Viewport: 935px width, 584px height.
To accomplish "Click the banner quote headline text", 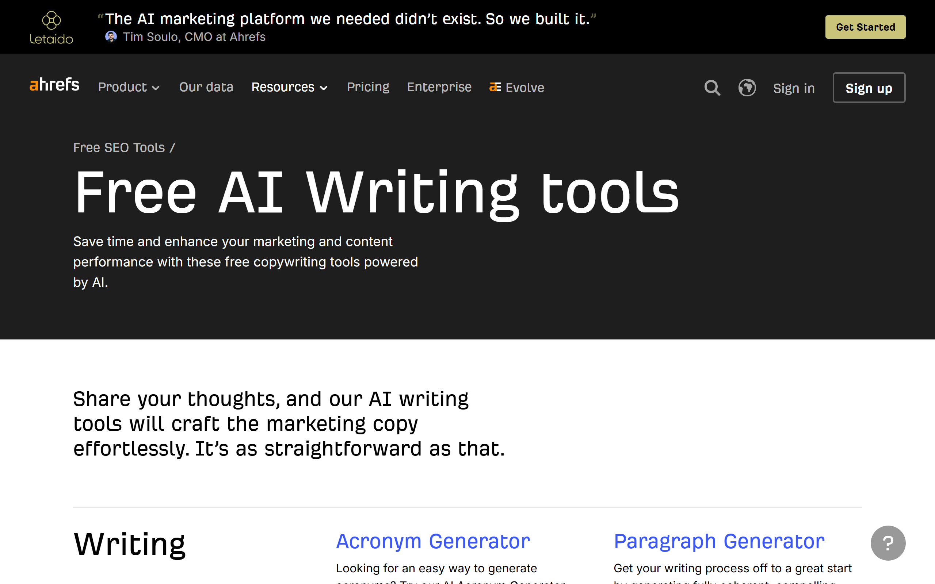I will 347,19.
